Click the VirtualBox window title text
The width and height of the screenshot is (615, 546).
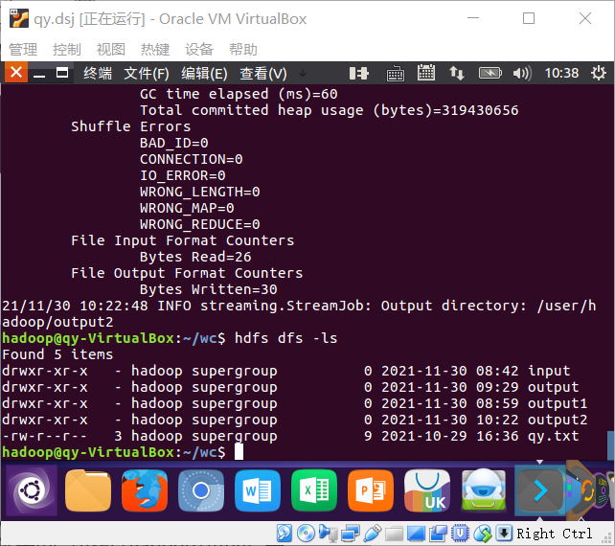(x=171, y=19)
